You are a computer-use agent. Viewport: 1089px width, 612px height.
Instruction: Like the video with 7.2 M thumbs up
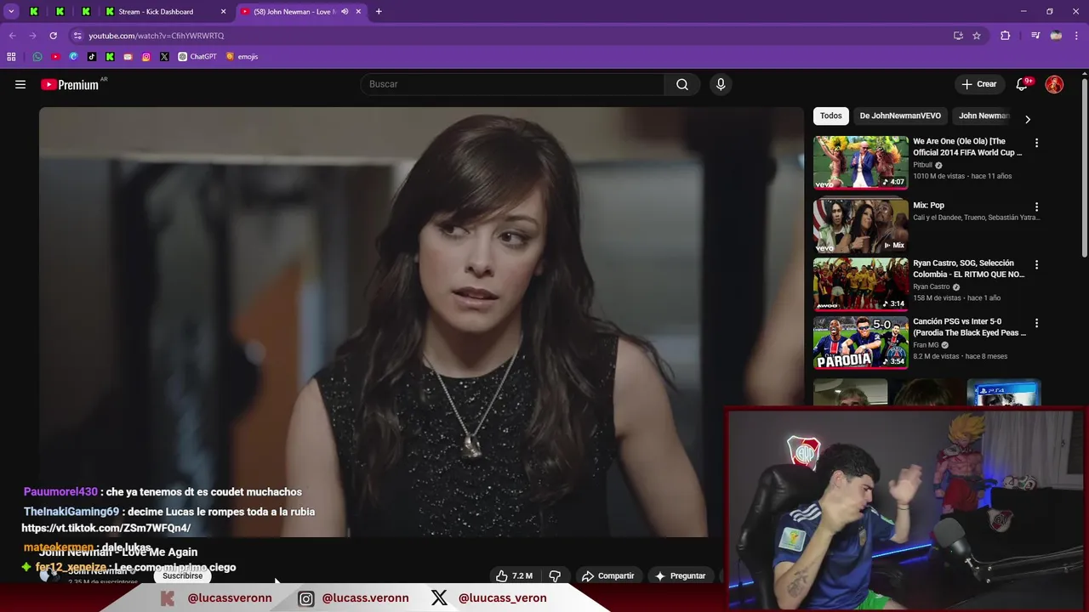coord(515,575)
